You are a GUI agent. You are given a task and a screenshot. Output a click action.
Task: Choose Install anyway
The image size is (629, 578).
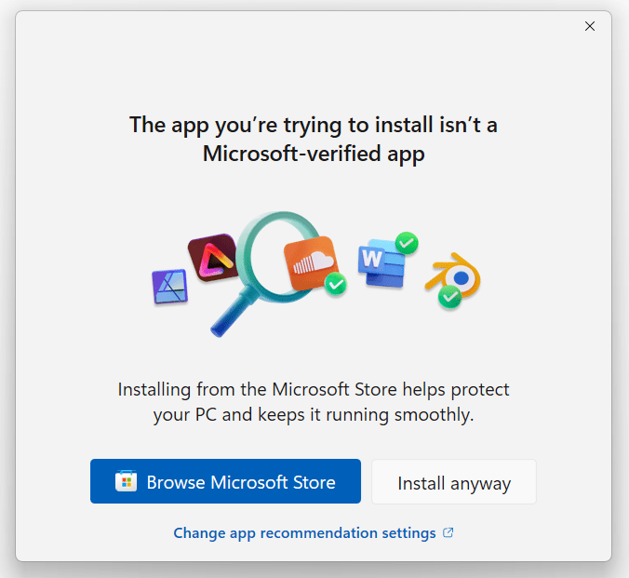(x=453, y=482)
